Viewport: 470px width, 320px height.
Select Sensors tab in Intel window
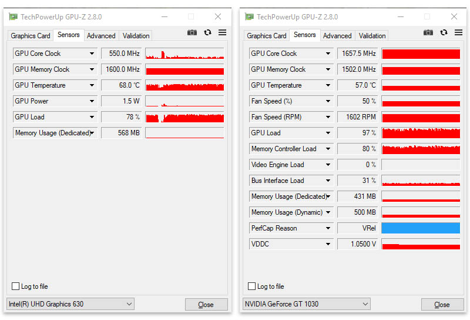pyautogui.click(x=69, y=35)
